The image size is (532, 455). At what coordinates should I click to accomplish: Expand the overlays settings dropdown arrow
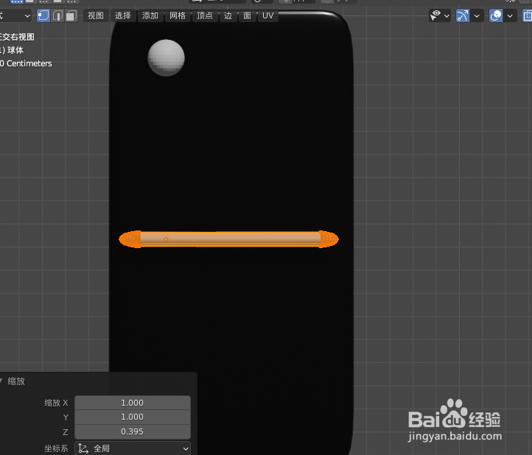point(510,16)
